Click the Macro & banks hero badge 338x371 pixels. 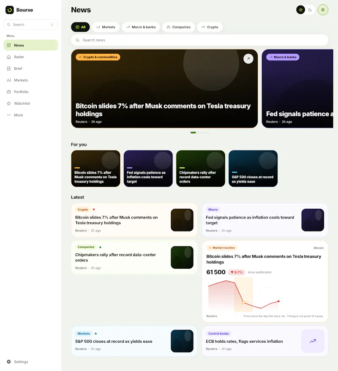[x=283, y=57]
